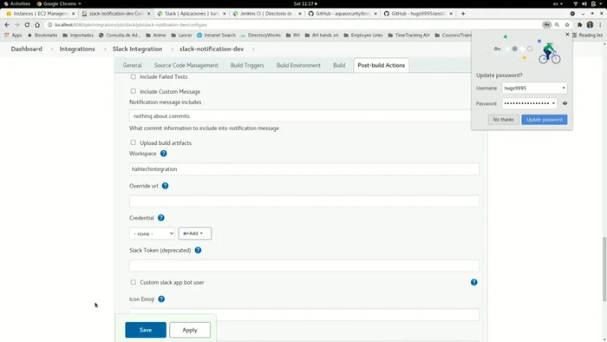This screenshot has width=607, height=342.
Task: Open help for Custom slack app bot user
Action: [473, 282]
